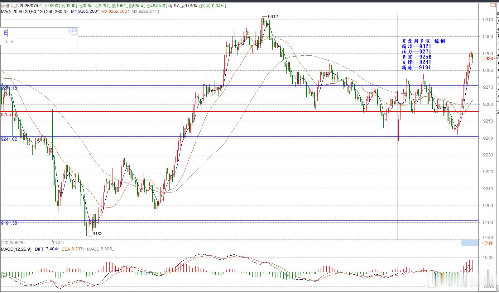Screen dimensions: 499x293
Task: Click the 9230 price axis label
Action: coord(488,155)
